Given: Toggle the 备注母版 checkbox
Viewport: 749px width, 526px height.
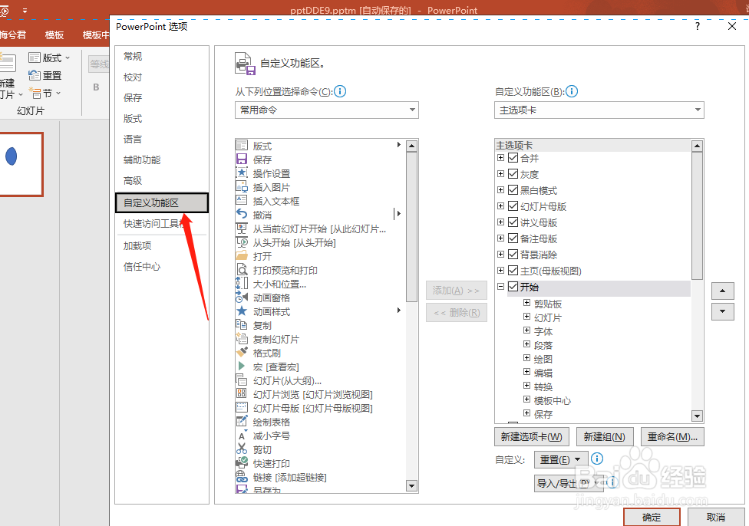Looking at the screenshot, I should (x=513, y=238).
